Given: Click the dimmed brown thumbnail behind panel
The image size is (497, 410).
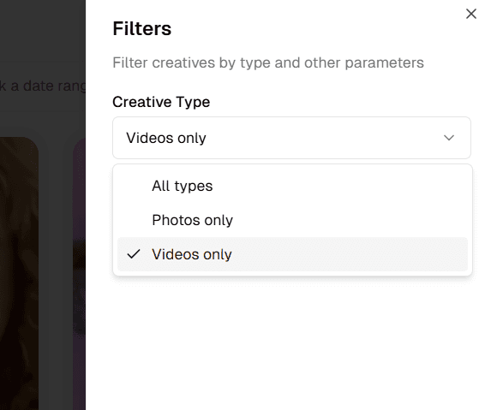Looking at the screenshot, I should [19, 272].
